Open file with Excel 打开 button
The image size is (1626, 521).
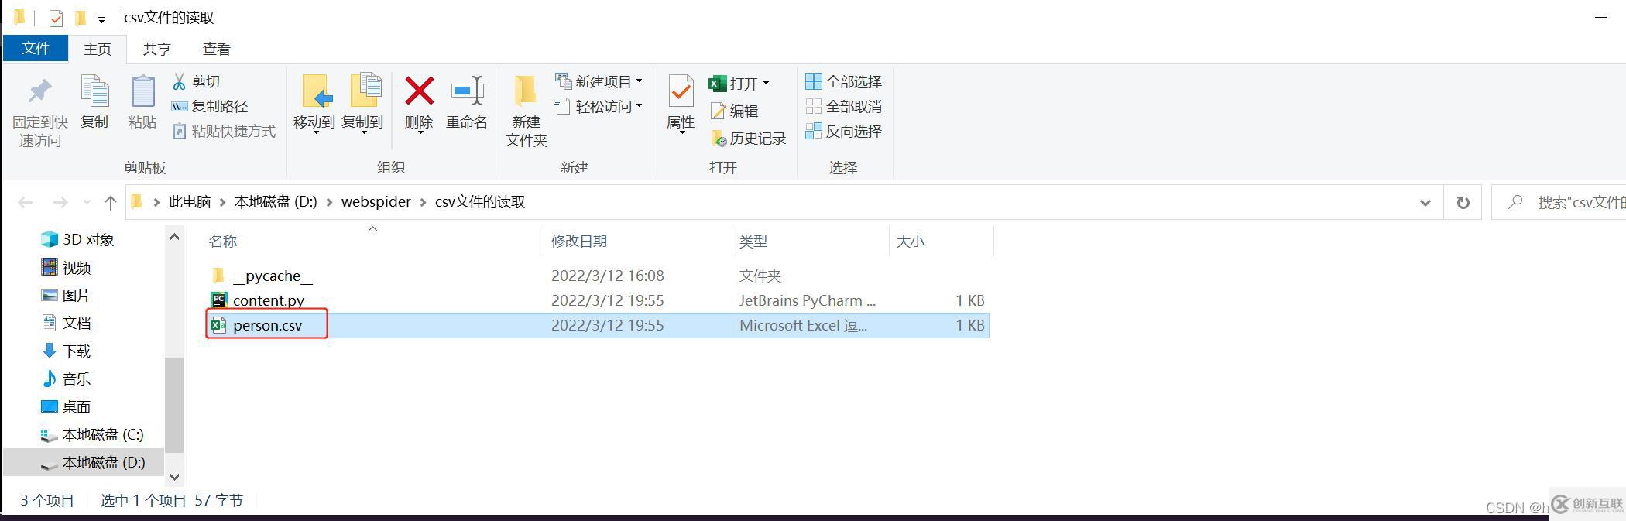coord(733,83)
